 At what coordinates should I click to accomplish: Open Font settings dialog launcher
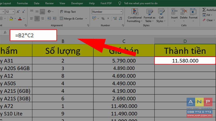coord(26,25)
